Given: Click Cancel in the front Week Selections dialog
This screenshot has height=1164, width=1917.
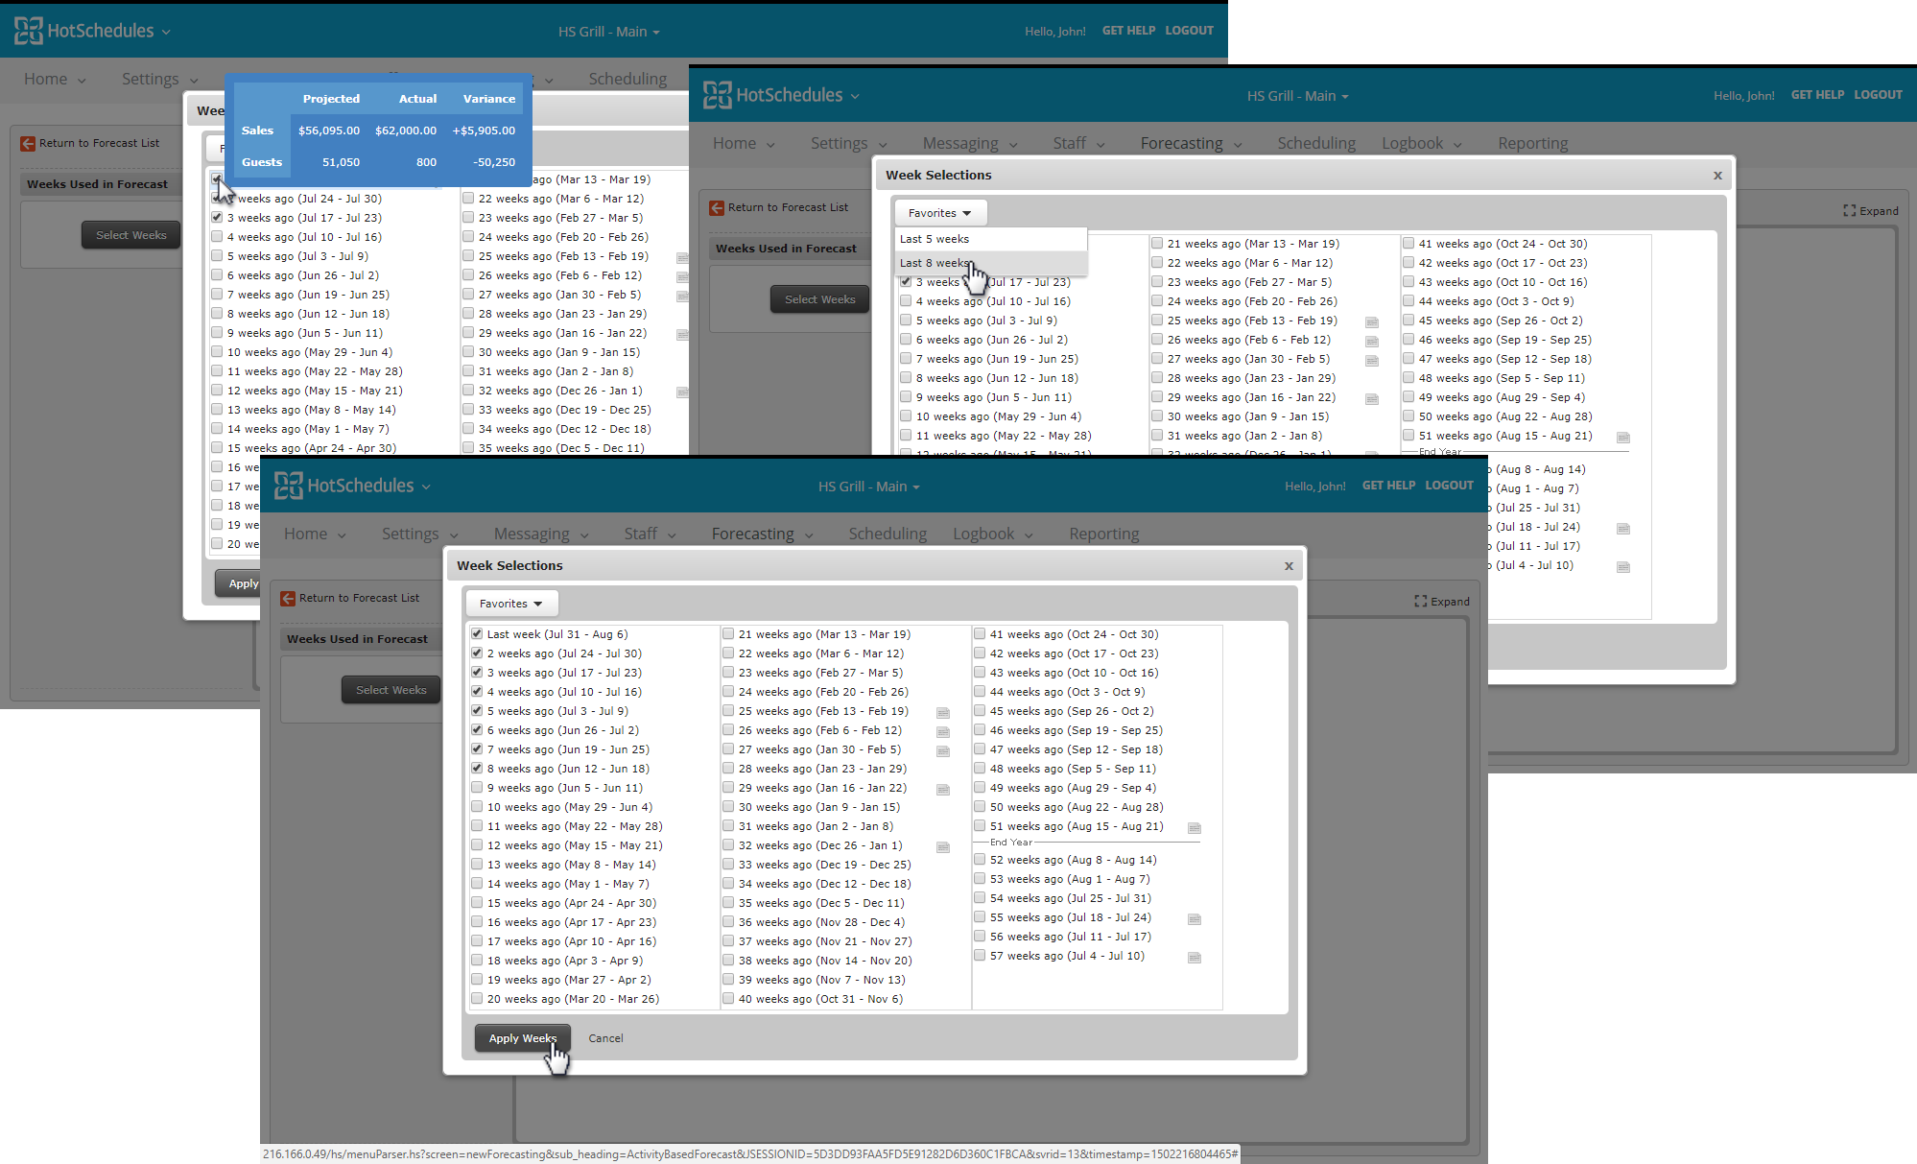Looking at the screenshot, I should tap(605, 1038).
